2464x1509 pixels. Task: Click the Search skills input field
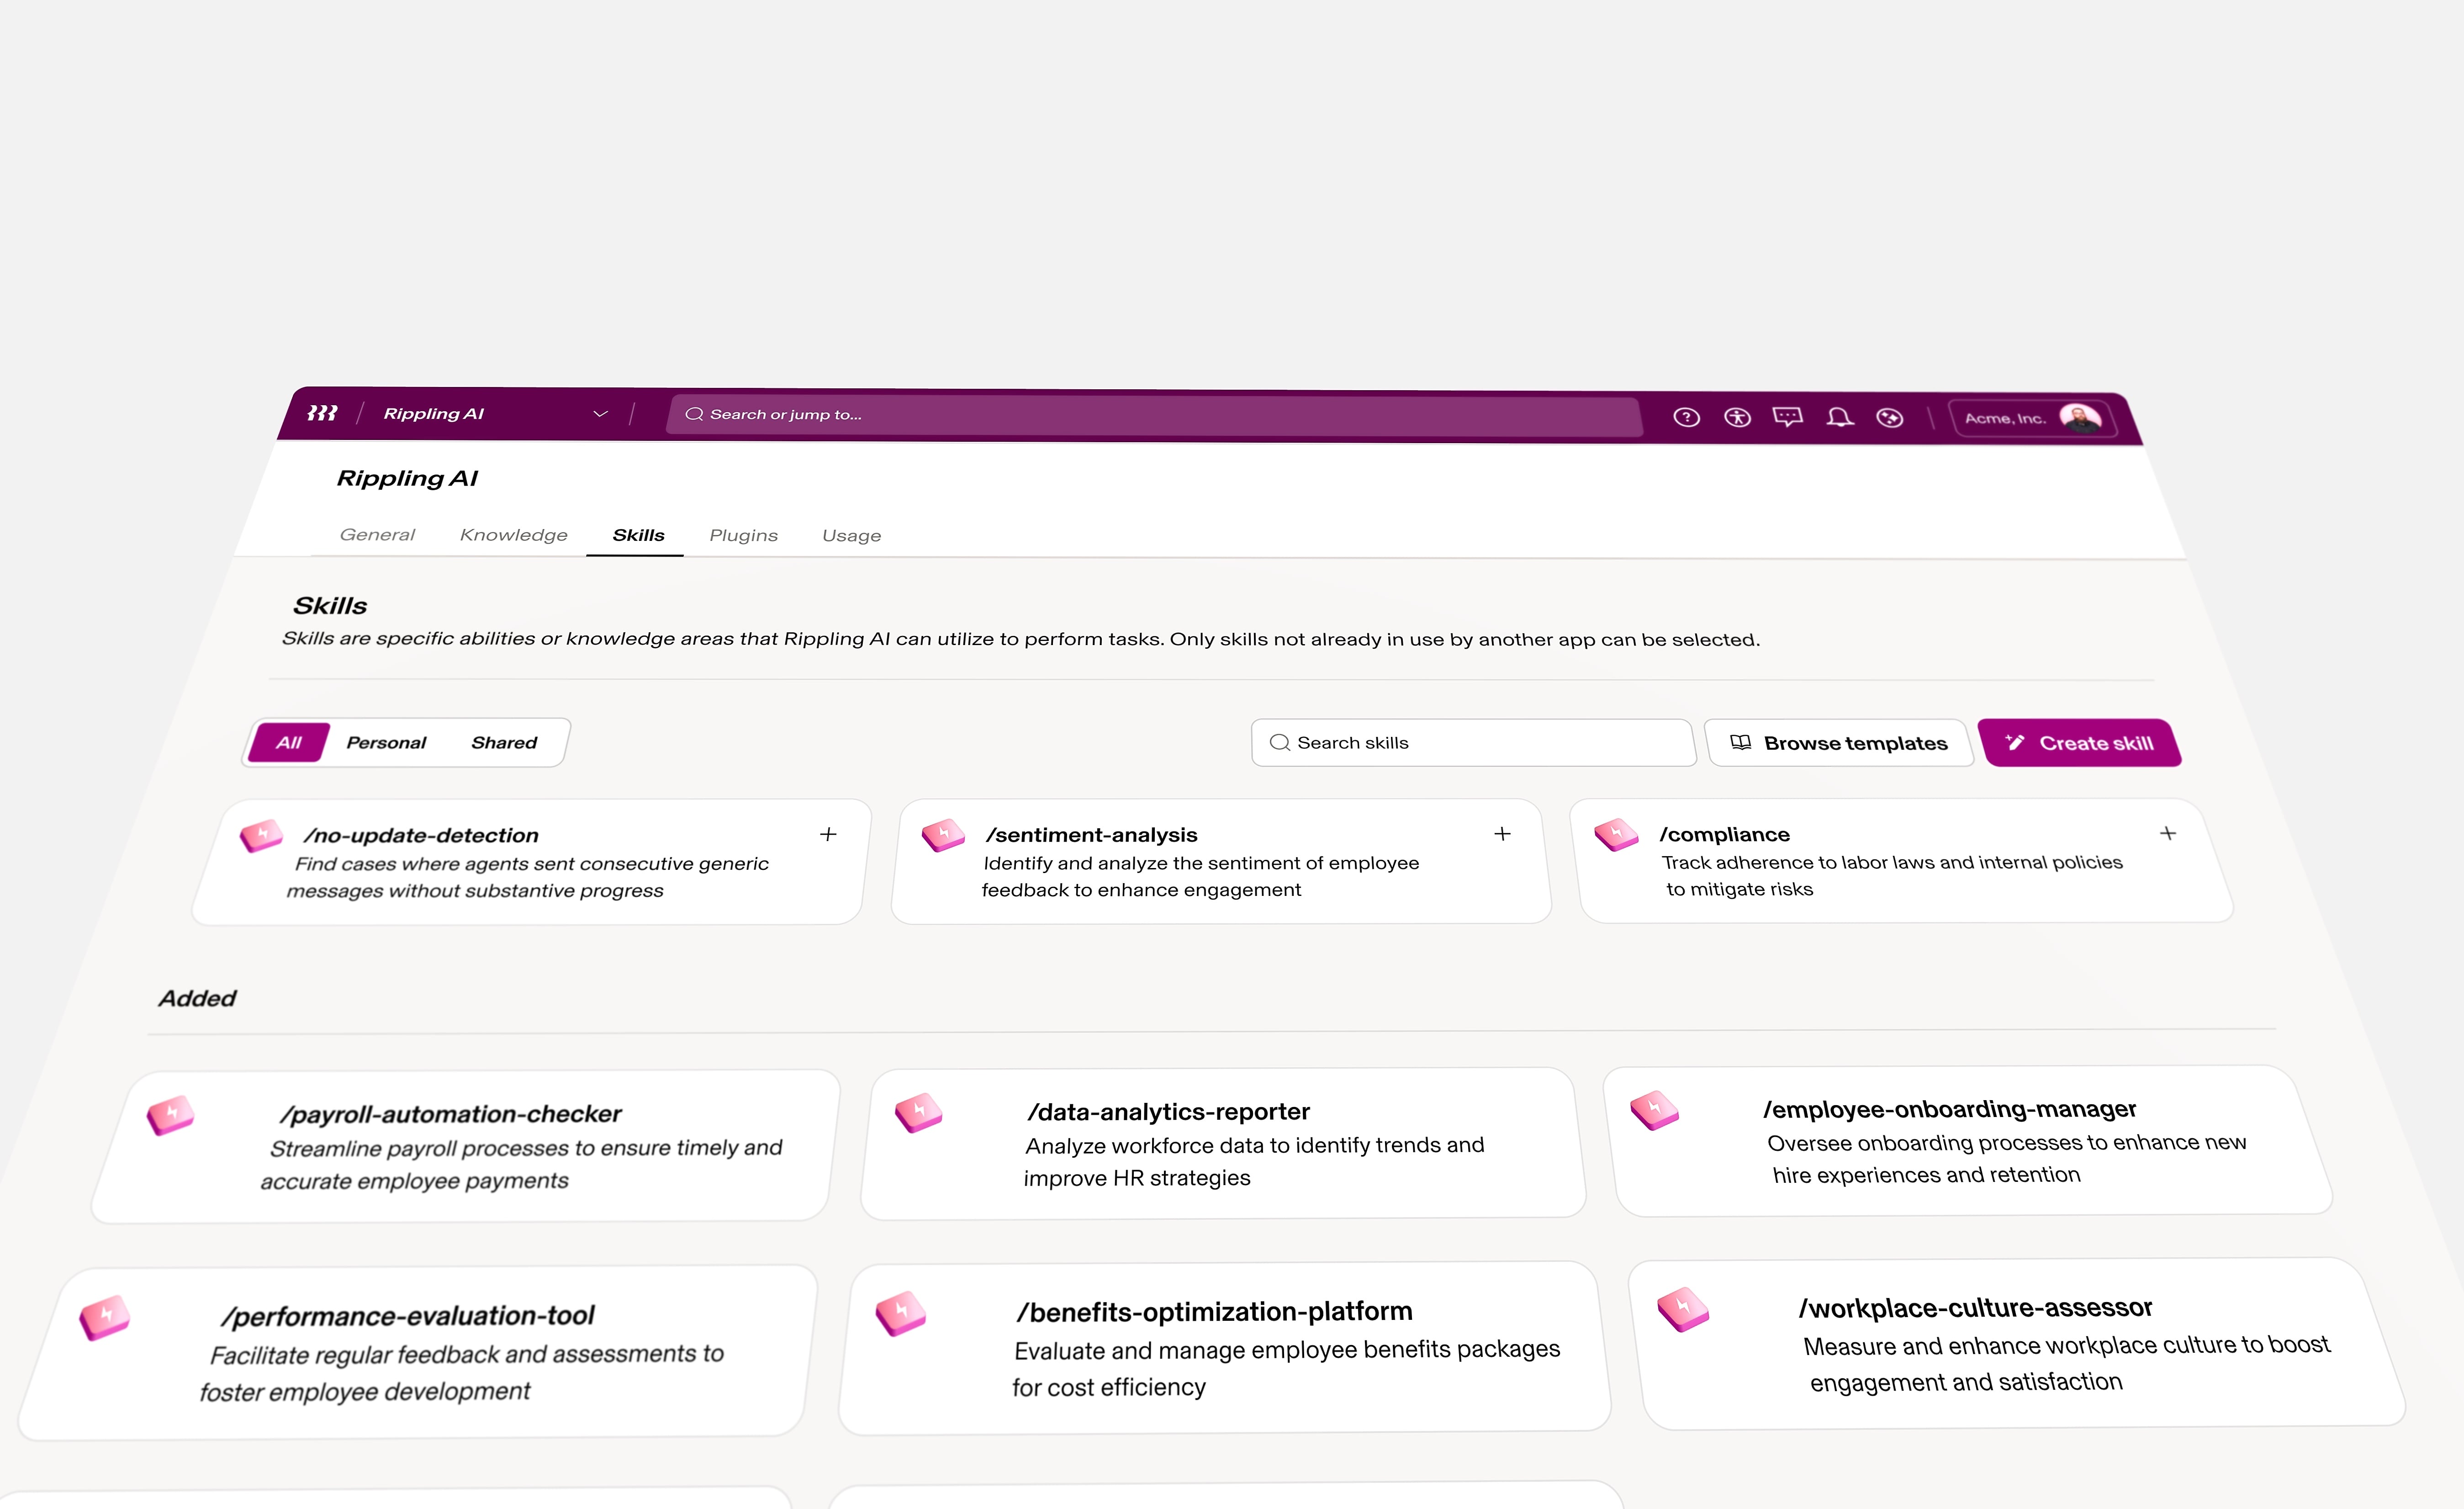[x=1473, y=743]
